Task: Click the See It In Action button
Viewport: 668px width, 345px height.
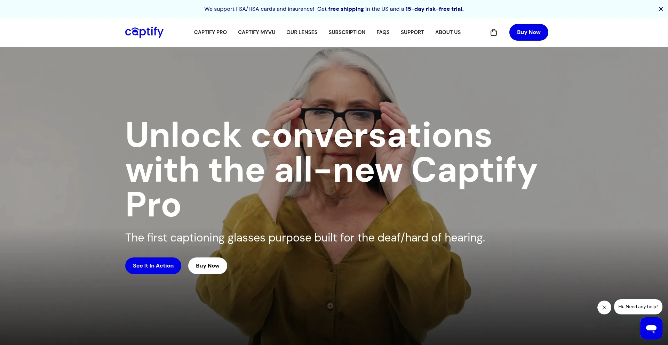Action: pyautogui.click(x=153, y=266)
